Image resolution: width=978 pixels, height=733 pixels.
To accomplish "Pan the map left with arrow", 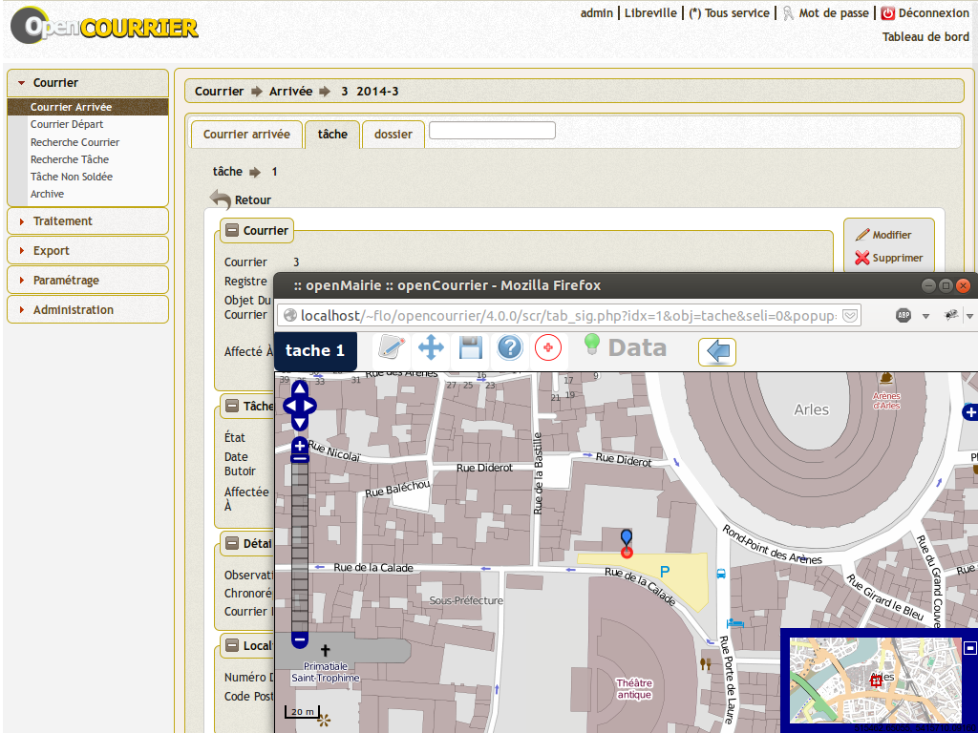I will [x=290, y=406].
